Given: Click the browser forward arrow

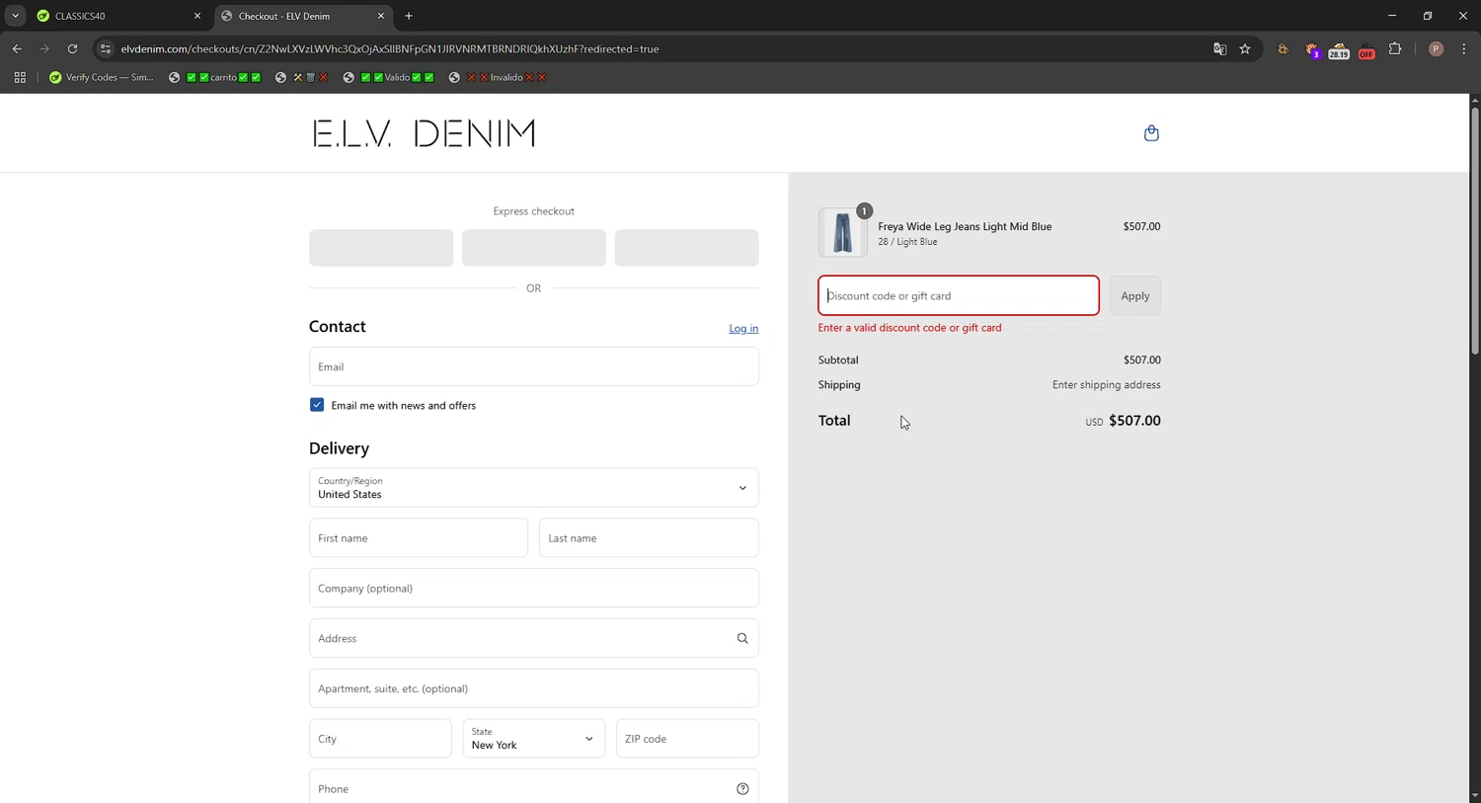Looking at the screenshot, I should [x=44, y=48].
